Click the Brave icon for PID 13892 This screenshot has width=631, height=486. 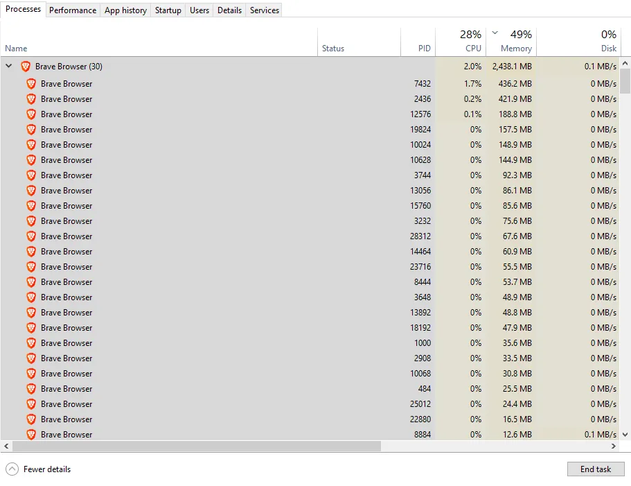tap(31, 313)
